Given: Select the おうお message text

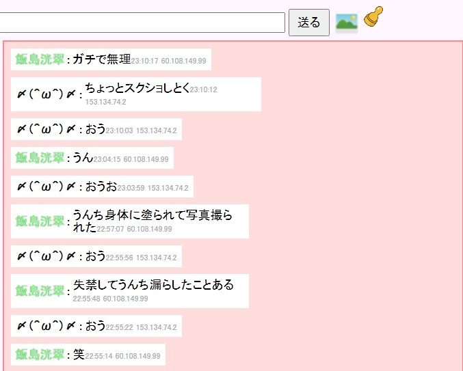Looking at the screenshot, I should click(x=101, y=187).
